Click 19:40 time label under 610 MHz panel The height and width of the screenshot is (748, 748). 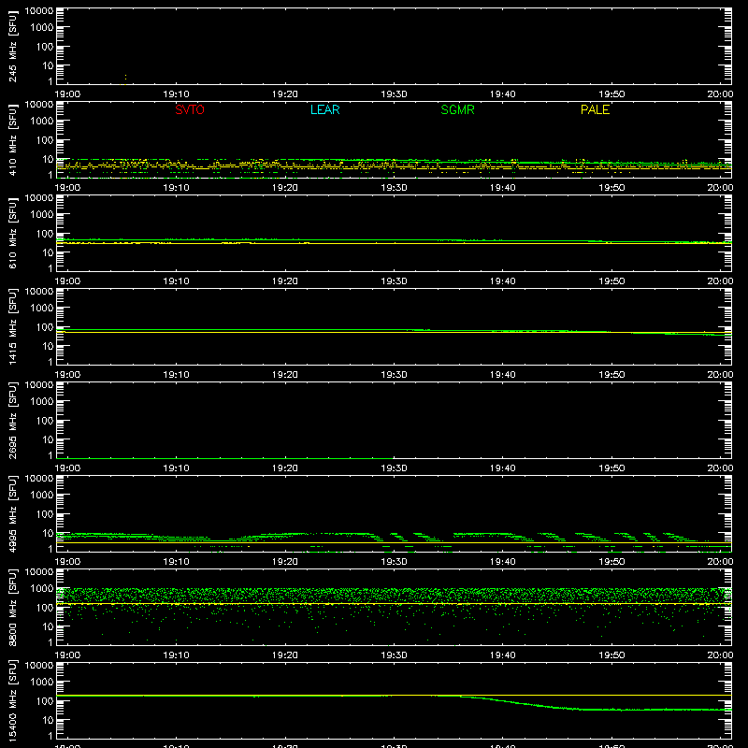[503, 281]
